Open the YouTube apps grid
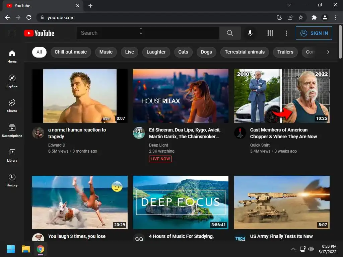Screen dimensions: 343x257 270,33
